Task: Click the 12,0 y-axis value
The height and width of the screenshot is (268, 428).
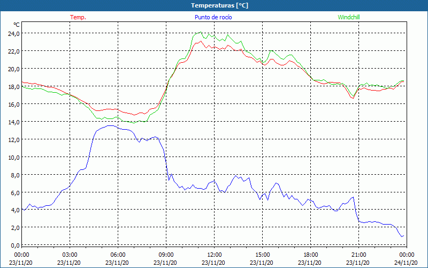Action: point(14,140)
